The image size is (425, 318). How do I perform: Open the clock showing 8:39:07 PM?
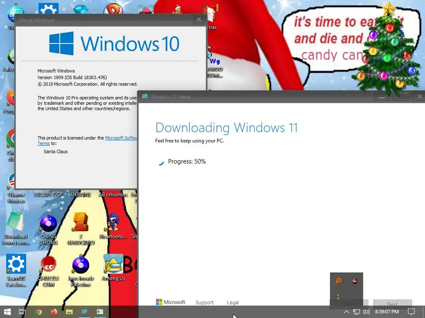click(387, 312)
